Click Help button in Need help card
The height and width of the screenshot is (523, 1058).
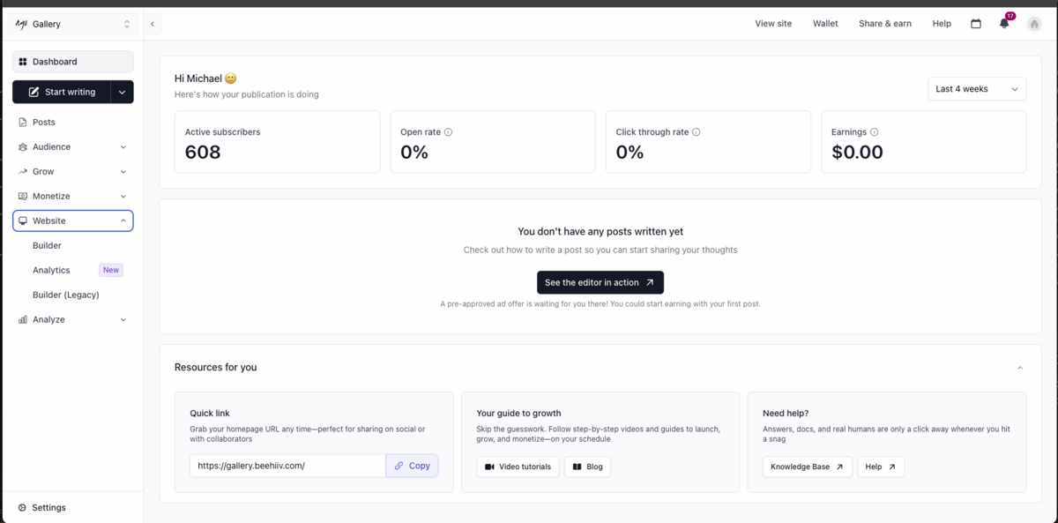tap(881, 467)
